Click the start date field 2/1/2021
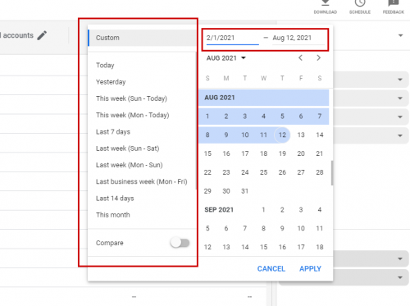The width and height of the screenshot is (410, 306). tap(232, 38)
